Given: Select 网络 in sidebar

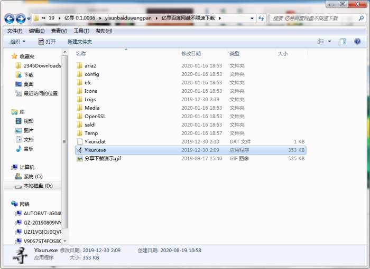Looking at the screenshot, I should pos(20,204).
